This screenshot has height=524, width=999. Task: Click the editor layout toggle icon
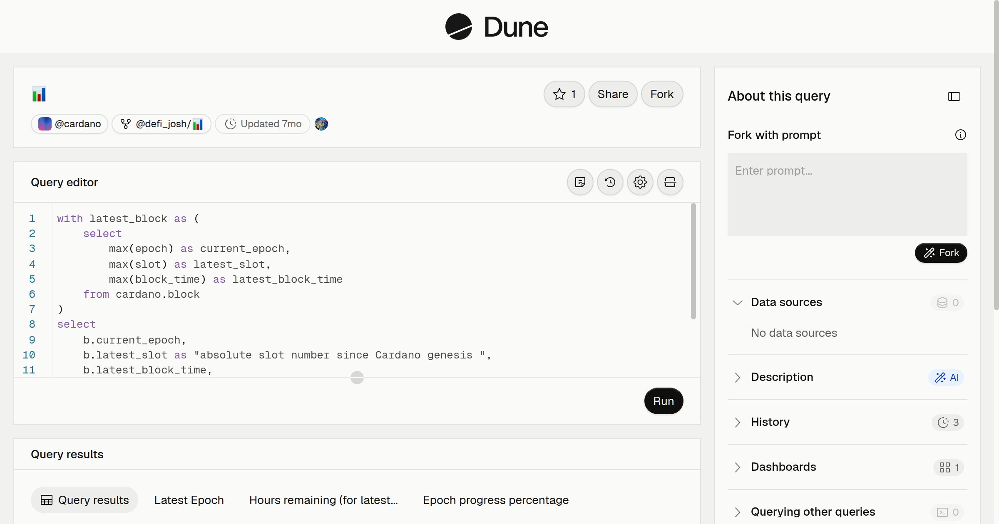click(670, 182)
